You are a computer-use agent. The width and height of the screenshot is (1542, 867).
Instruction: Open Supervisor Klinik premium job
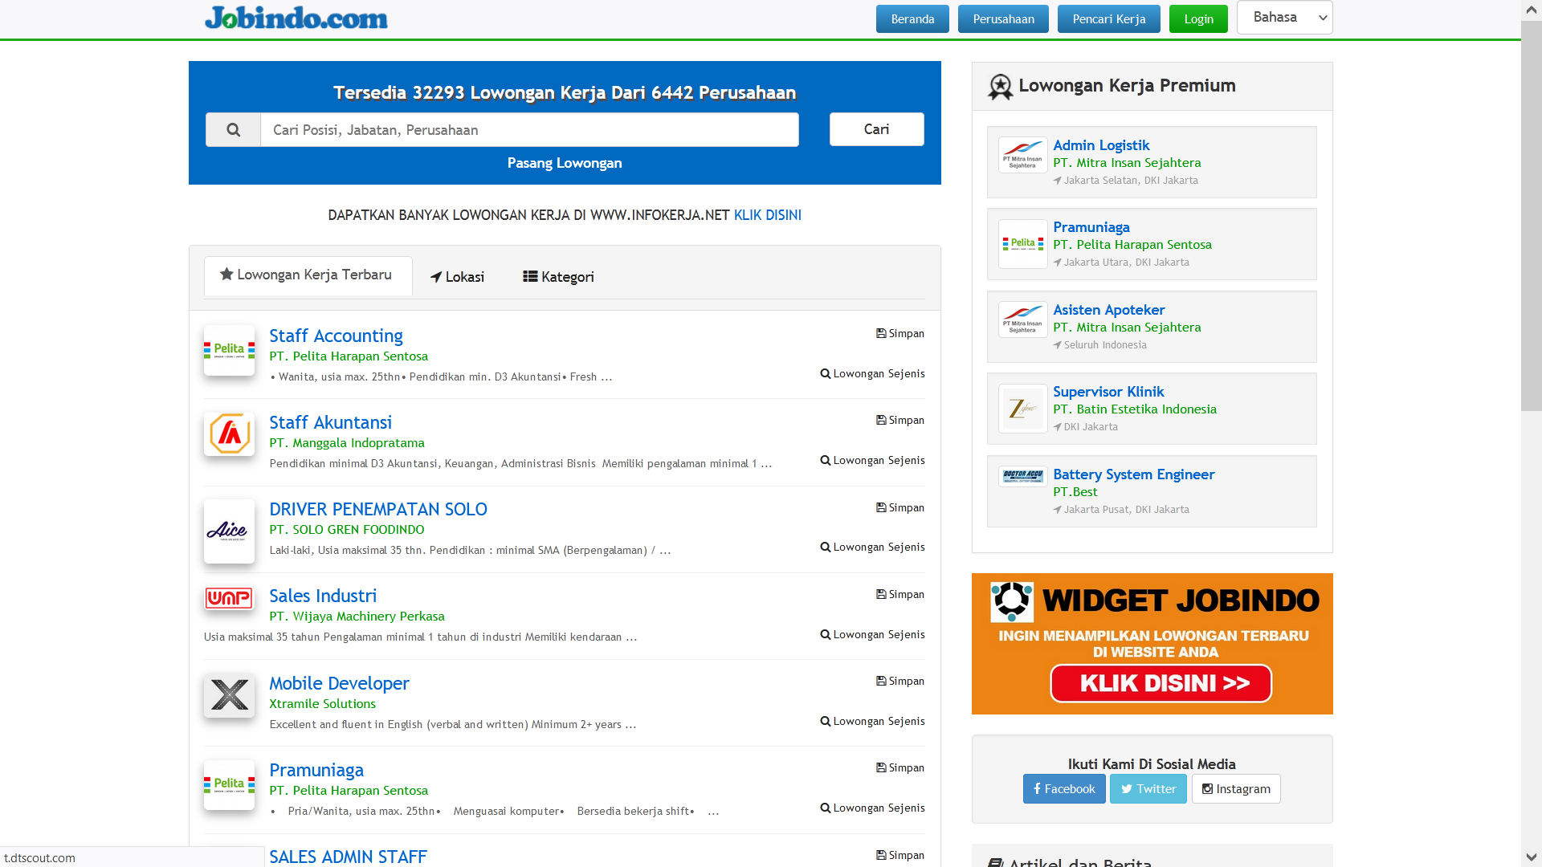point(1108,392)
